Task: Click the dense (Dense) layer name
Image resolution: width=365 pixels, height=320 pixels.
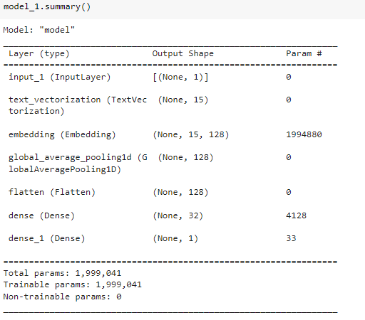Action: (41, 215)
